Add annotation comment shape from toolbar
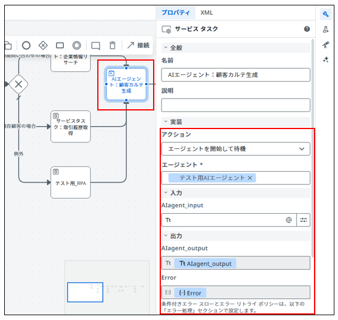The width and height of the screenshot is (338, 320). (95, 46)
